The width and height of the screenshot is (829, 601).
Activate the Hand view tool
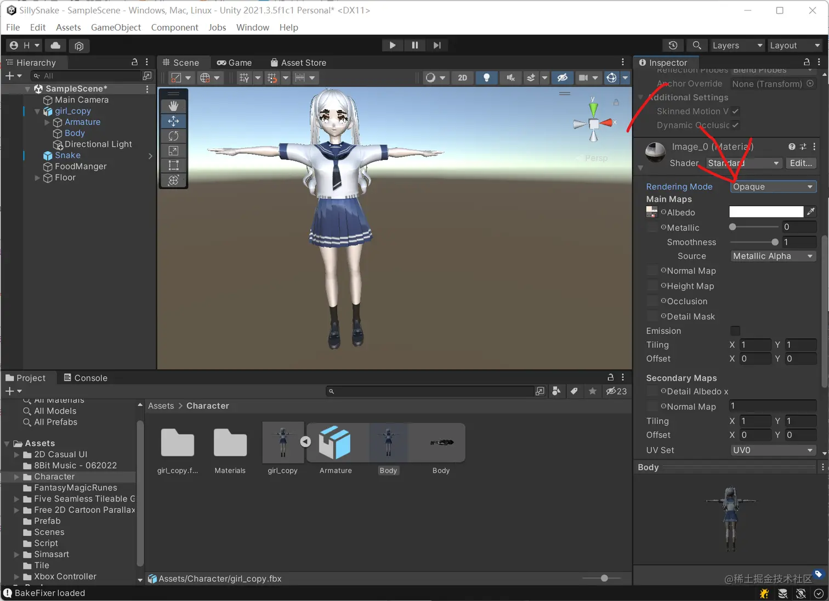point(173,105)
